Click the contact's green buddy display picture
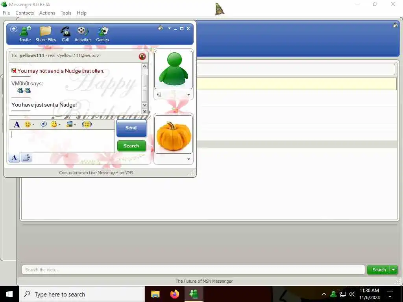This screenshot has height=302, width=403. pos(174,70)
